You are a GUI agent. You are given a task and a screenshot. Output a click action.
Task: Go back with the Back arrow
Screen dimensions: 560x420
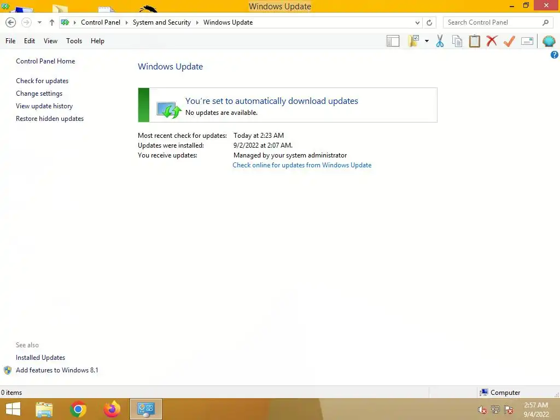(x=11, y=22)
